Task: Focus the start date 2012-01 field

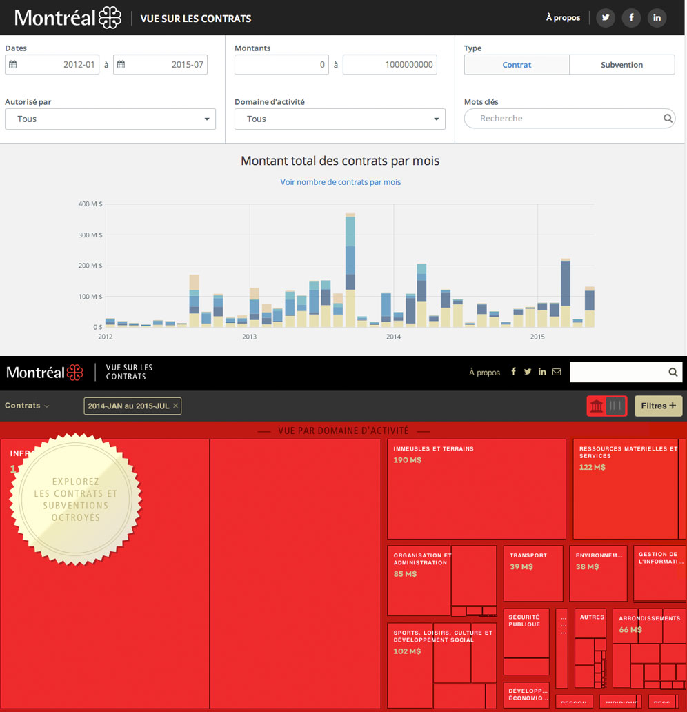Action: tap(52, 64)
